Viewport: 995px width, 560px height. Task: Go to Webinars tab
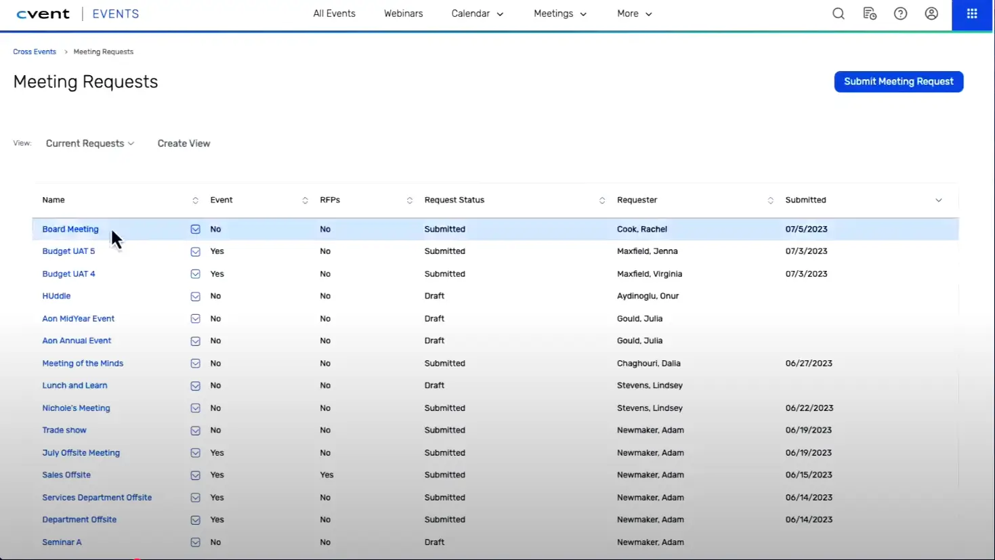403,14
